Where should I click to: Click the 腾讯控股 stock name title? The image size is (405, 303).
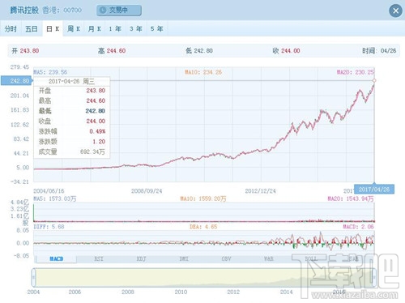click(x=24, y=11)
